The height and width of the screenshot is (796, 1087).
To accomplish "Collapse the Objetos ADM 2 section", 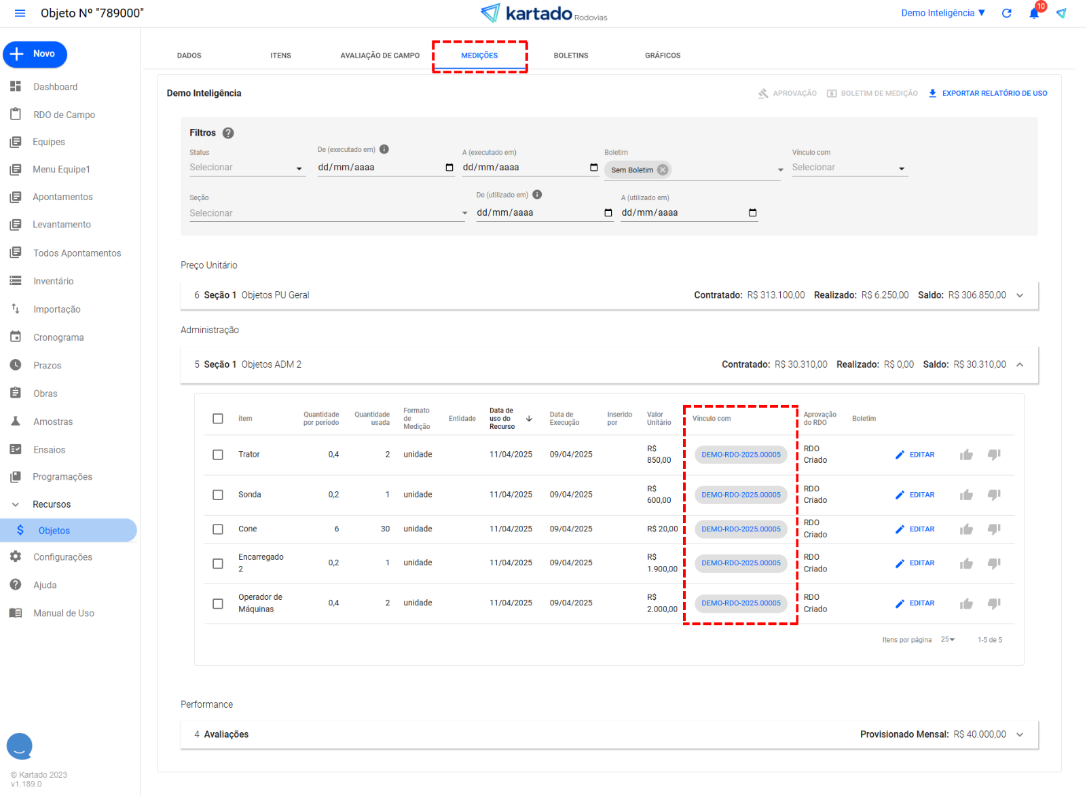I will click(x=1019, y=364).
